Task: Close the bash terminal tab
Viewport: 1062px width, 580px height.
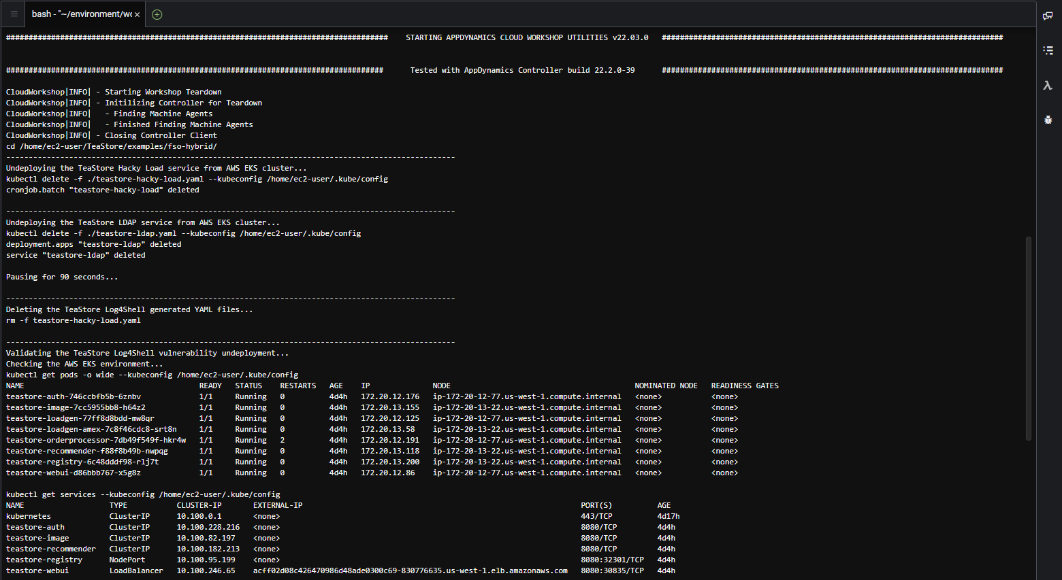Action: click(x=138, y=14)
